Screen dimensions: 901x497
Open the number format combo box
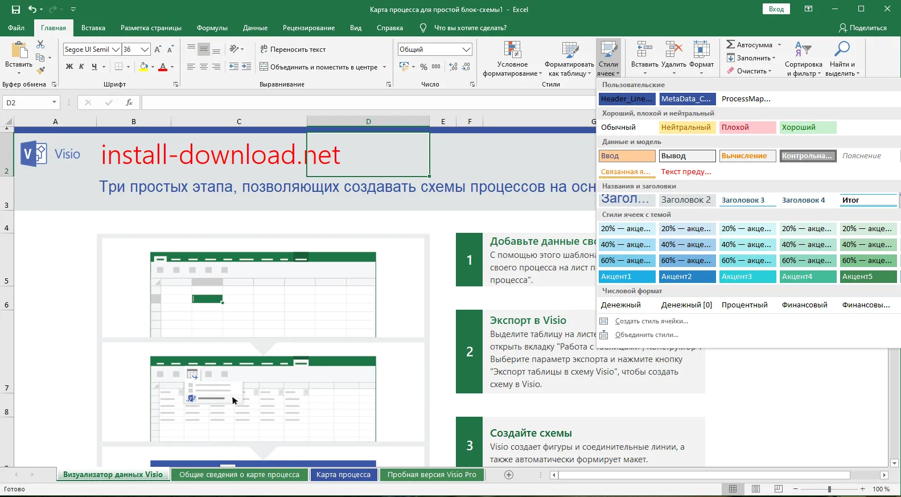(x=435, y=50)
